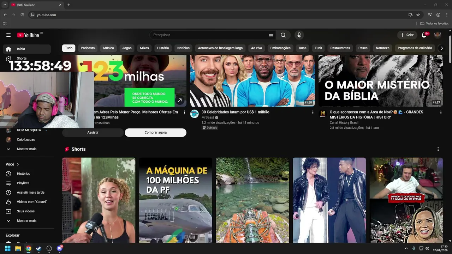
Task: Select the Música filter chip
Action: click(108, 48)
